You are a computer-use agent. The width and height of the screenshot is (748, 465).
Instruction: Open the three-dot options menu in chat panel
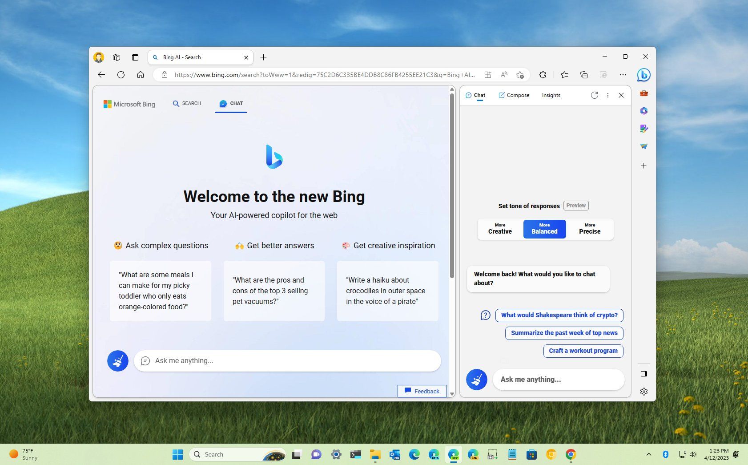tap(608, 95)
